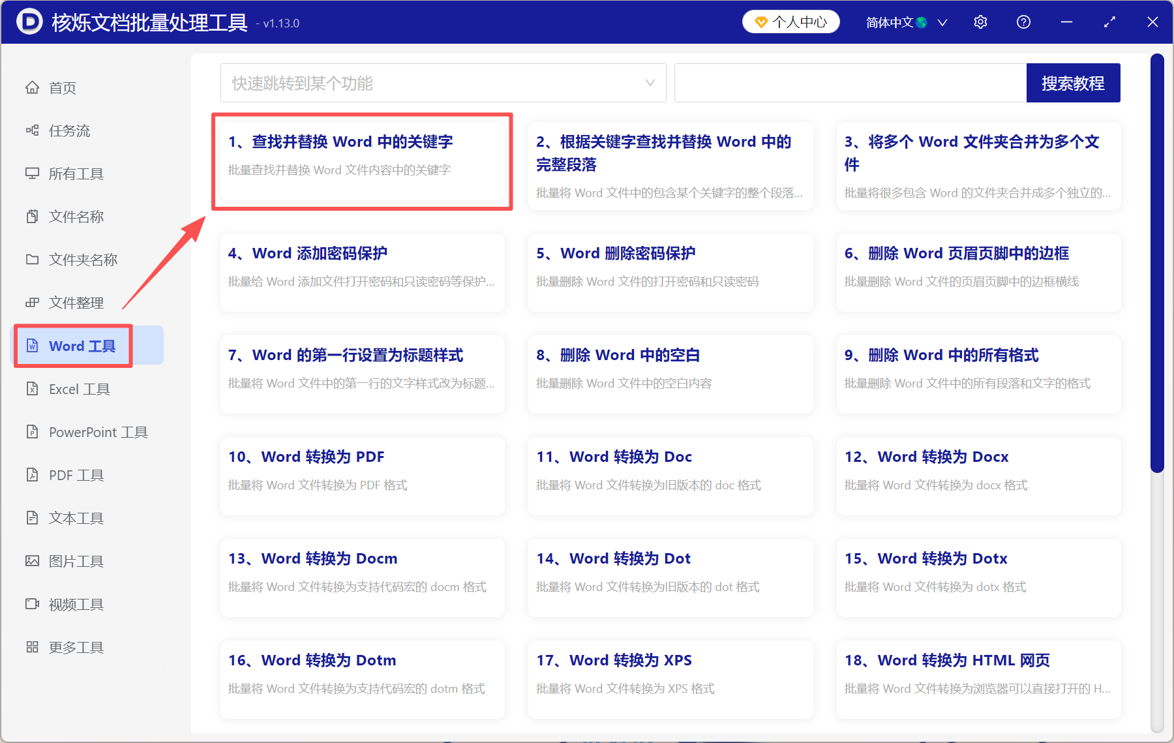Click the 搜索教程 button
Image resolution: width=1174 pixels, height=743 pixels.
pos(1073,83)
